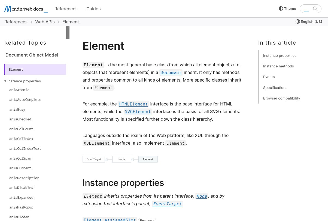Click the In this article heading

[277, 43]
